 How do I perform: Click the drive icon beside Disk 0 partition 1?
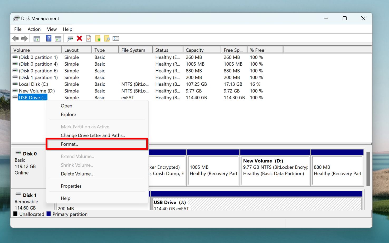tap(15, 57)
